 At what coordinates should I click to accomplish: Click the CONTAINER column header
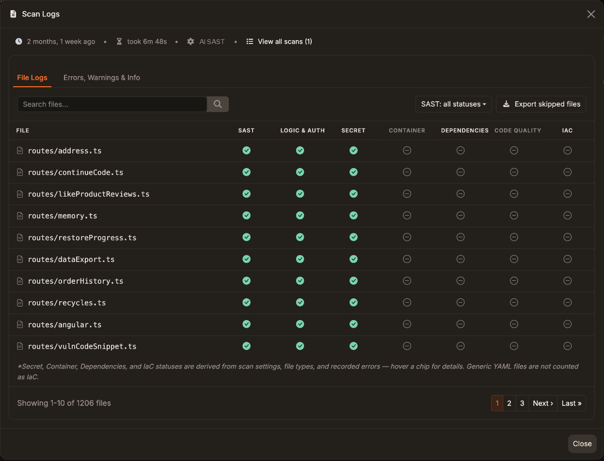tap(407, 130)
